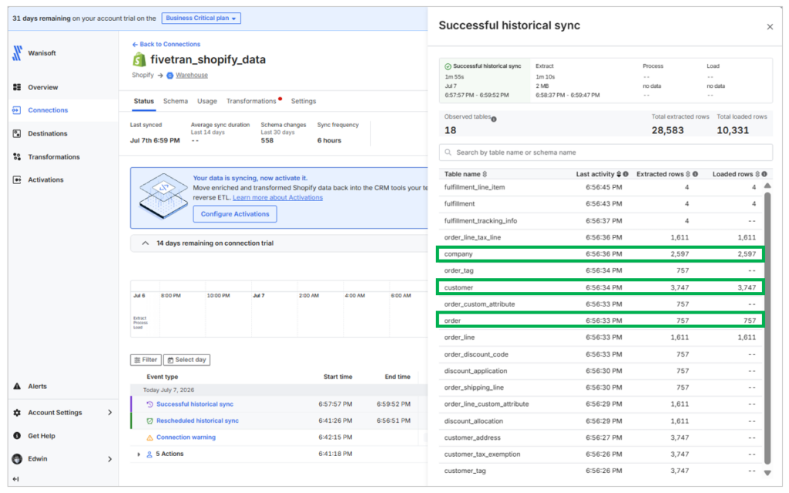789x493 pixels.
Task: Collapse the sidebar with the arrow icon
Action: coord(15,479)
